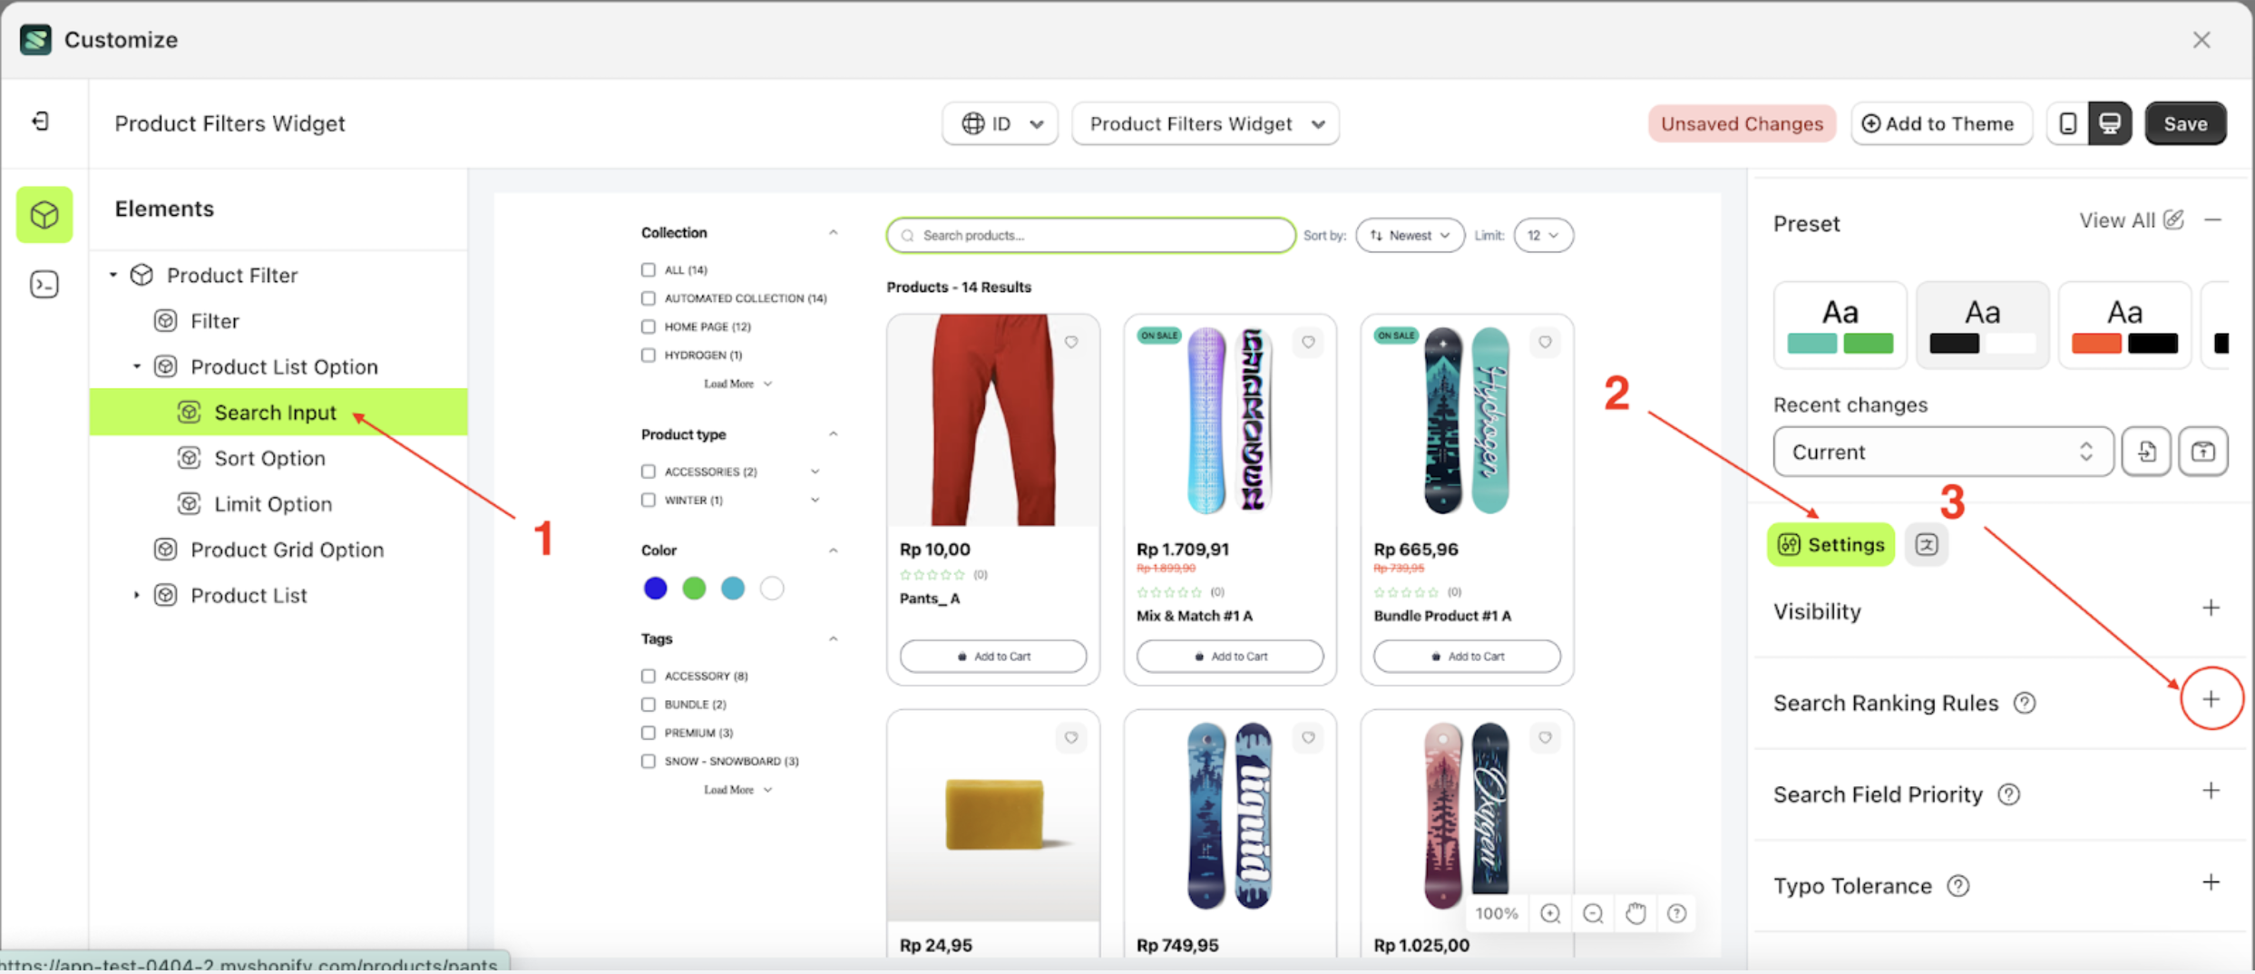The height and width of the screenshot is (974, 2255).
Task: Click the zoom in magnifier icon
Action: point(1550,913)
